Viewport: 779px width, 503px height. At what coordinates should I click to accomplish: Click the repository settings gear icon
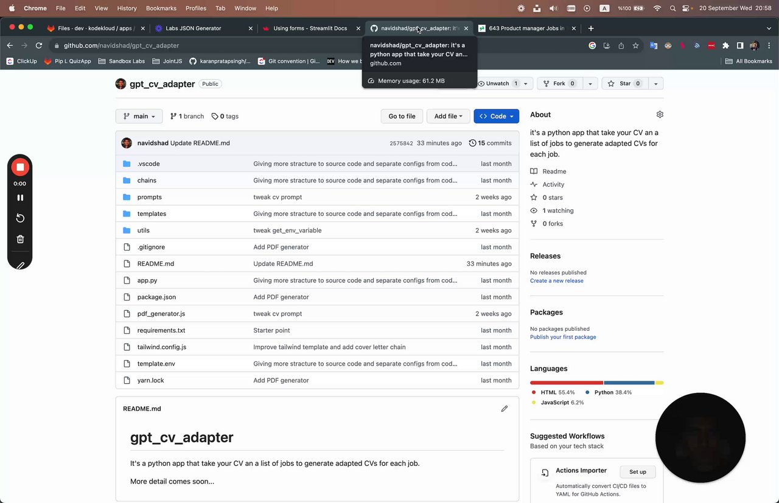coord(660,114)
